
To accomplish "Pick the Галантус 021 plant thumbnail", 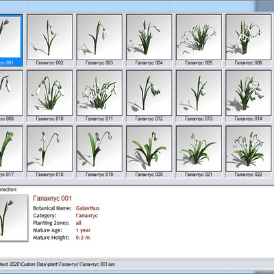I will pos(199,149).
